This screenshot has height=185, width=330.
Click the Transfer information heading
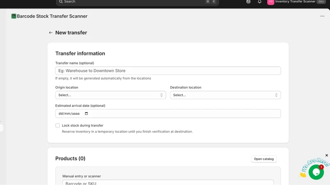click(80, 53)
